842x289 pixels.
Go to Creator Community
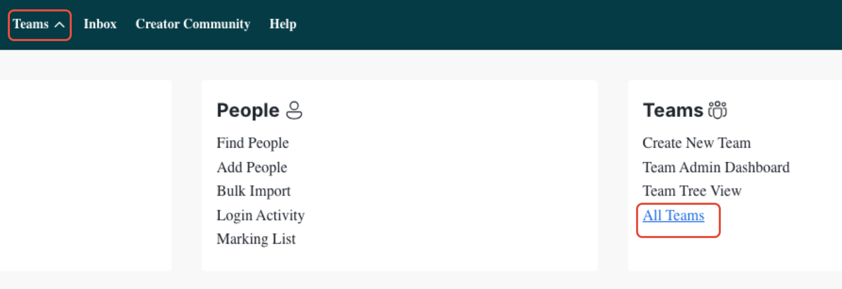point(192,24)
